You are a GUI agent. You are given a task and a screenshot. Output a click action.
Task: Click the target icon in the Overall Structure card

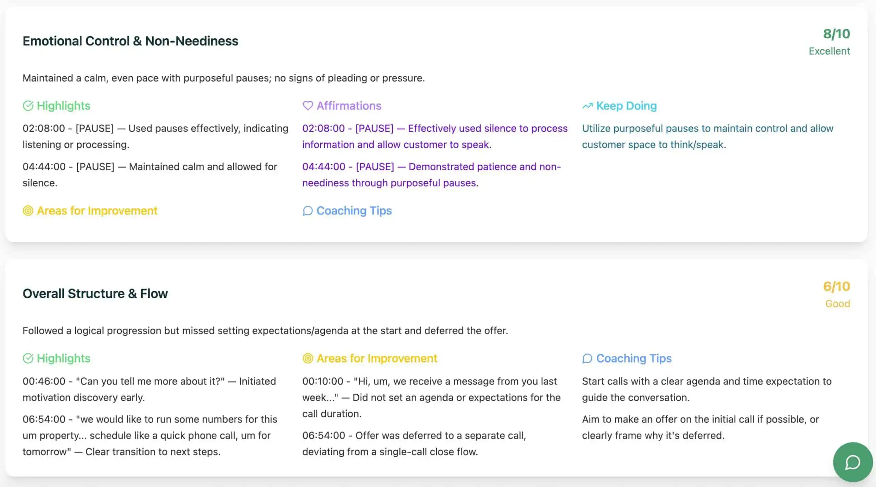tap(308, 358)
